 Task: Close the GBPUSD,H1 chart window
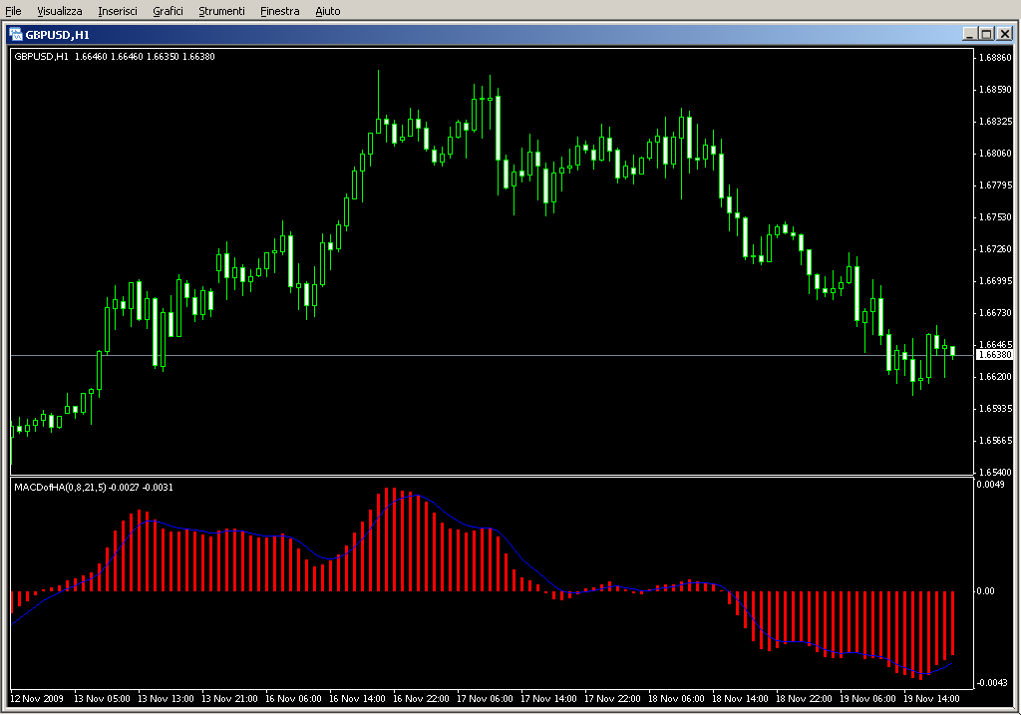pyautogui.click(x=1005, y=34)
